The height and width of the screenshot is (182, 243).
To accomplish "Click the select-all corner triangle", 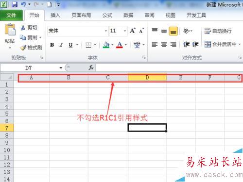I will pos(9,77).
